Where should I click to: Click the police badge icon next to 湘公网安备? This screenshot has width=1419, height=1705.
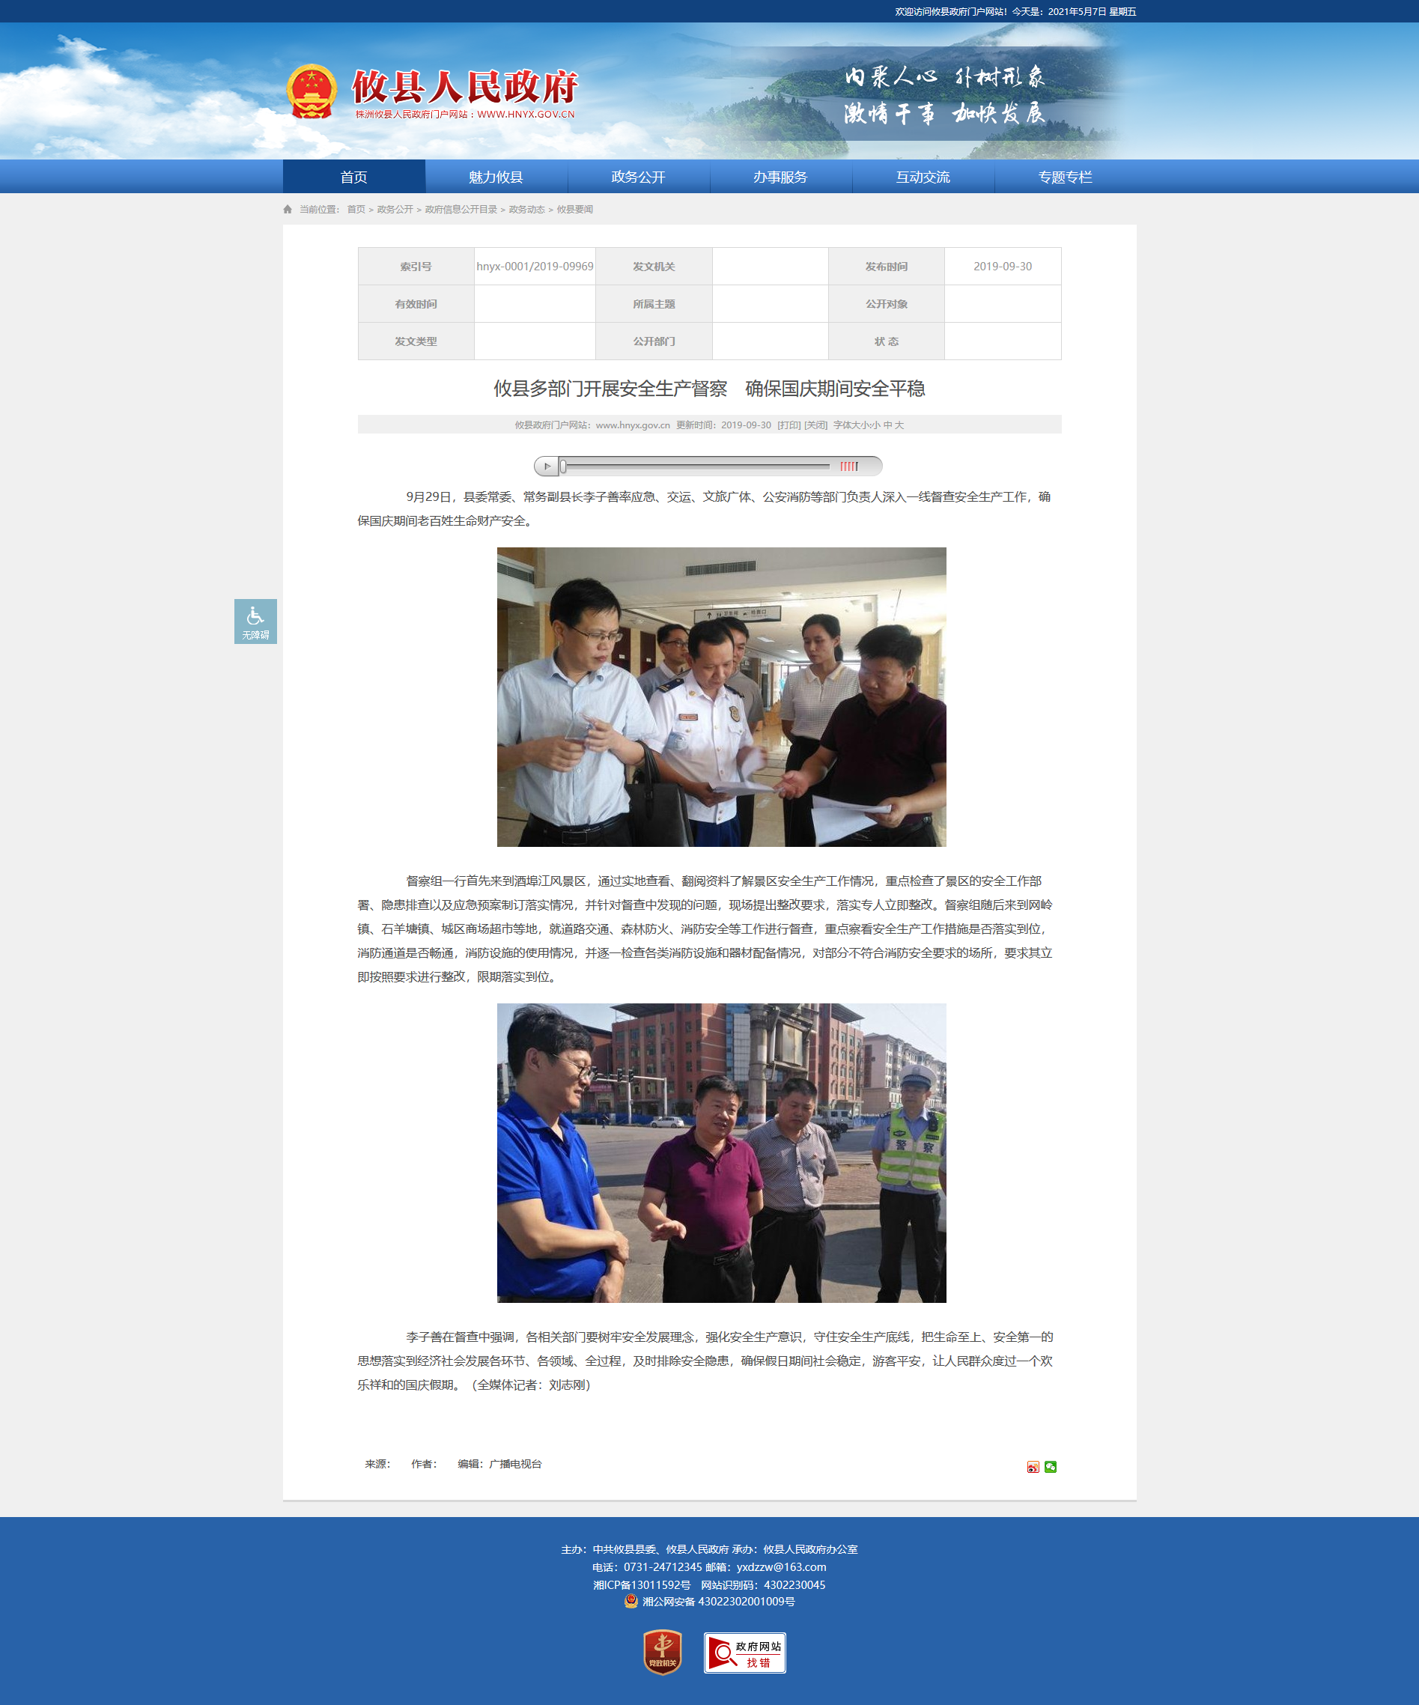tap(631, 1601)
